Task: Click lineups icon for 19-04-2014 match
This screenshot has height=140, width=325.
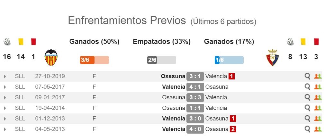Action: coord(318,108)
